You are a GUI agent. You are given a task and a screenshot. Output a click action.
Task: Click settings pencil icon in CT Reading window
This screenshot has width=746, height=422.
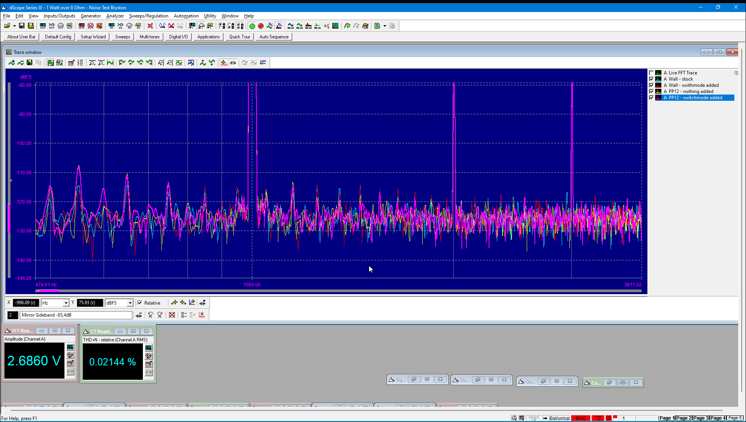[149, 364]
